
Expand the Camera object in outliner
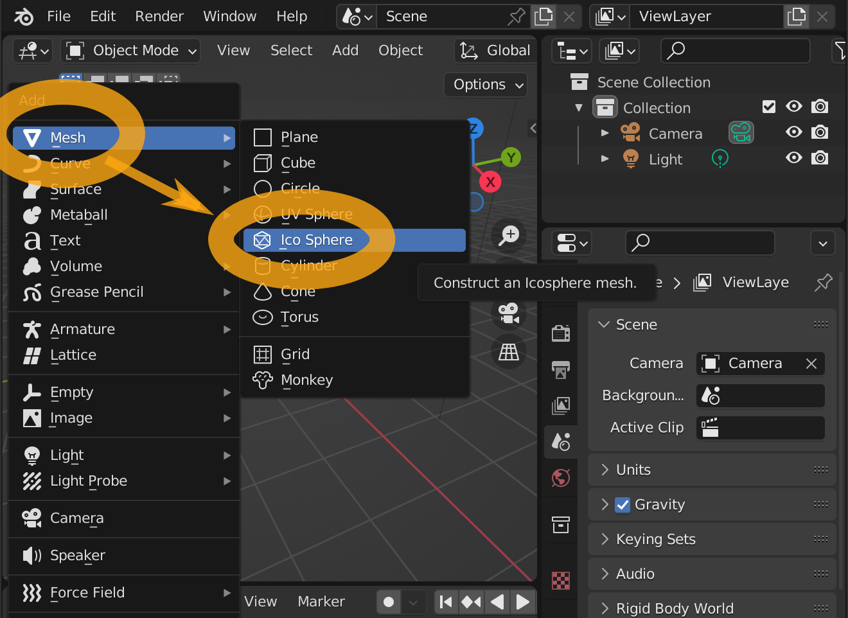tap(605, 133)
